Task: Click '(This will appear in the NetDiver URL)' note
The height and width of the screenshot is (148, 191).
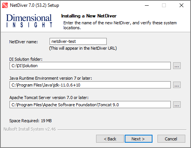Action: point(83,48)
